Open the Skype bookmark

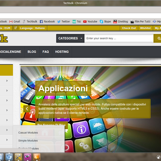(105, 21)
